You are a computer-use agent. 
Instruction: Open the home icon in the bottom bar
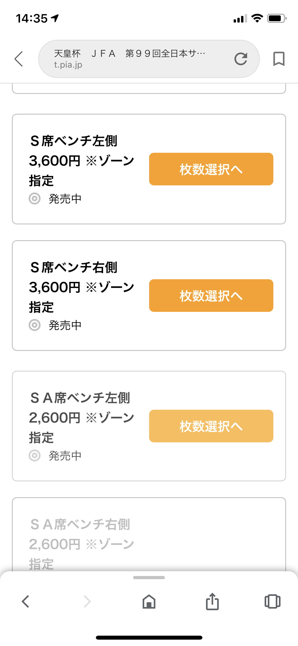pos(149,601)
